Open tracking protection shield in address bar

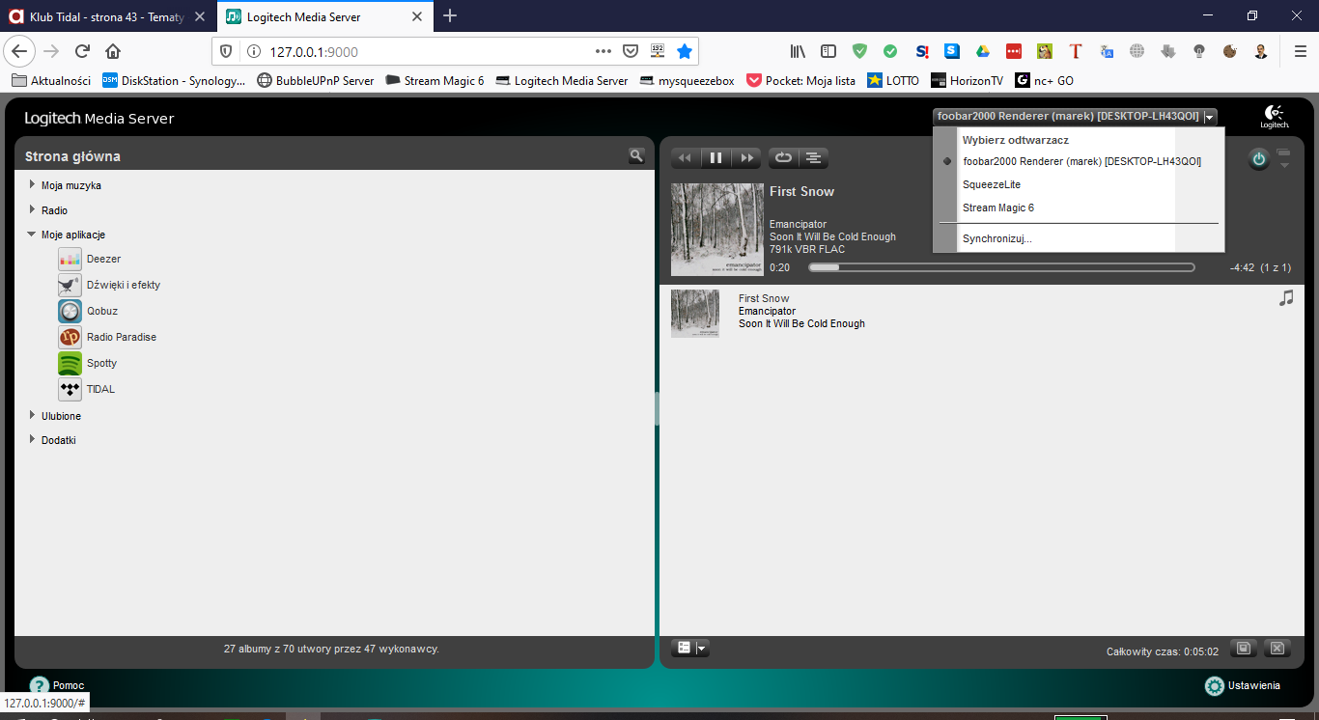click(x=226, y=51)
